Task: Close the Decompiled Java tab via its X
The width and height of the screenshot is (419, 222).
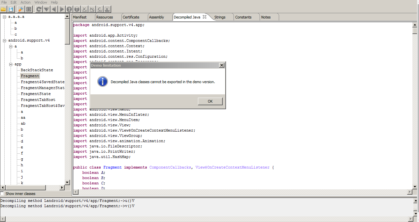Action: tap(205, 17)
